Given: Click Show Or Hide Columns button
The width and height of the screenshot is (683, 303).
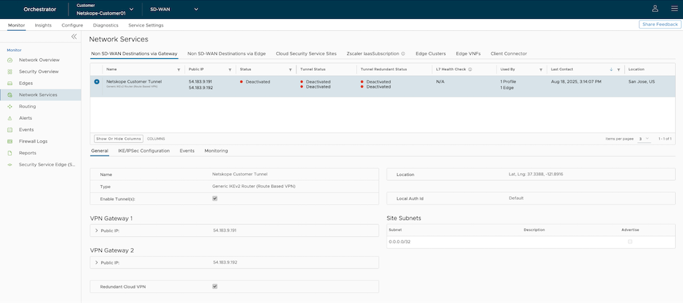Looking at the screenshot, I should click(x=119, y=139).
